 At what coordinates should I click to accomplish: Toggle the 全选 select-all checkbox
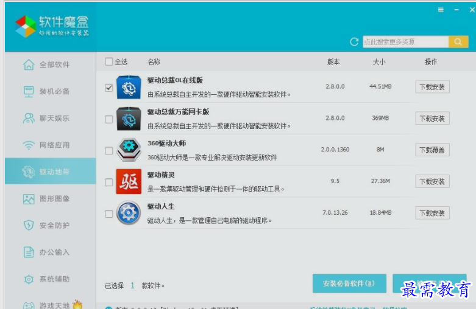(x=108, y=61)
